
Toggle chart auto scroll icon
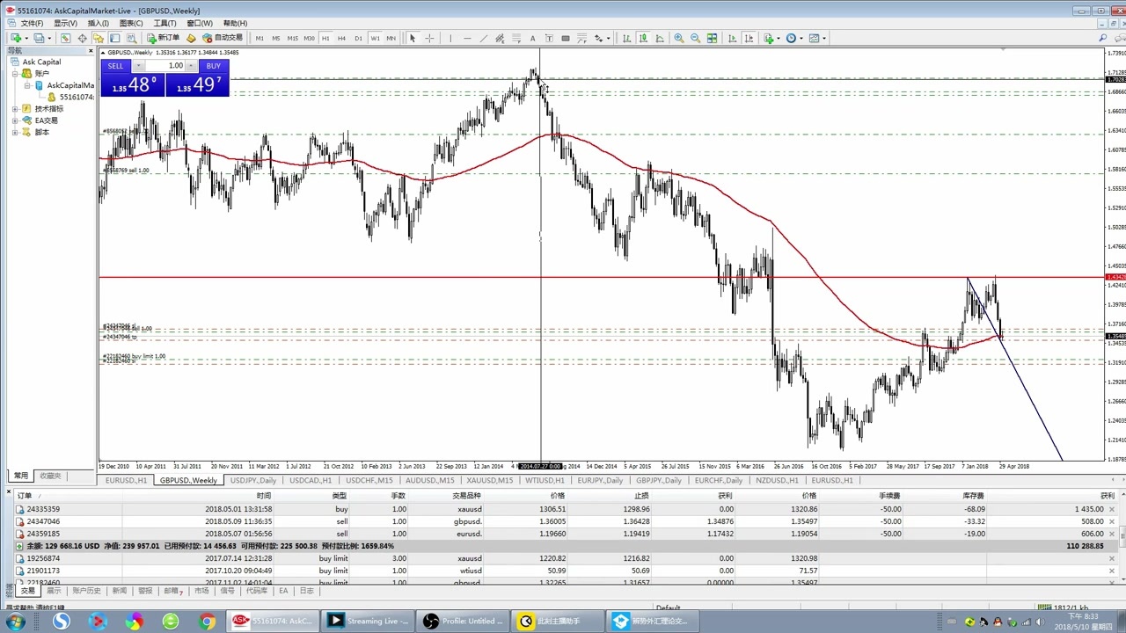click(732, 38)
